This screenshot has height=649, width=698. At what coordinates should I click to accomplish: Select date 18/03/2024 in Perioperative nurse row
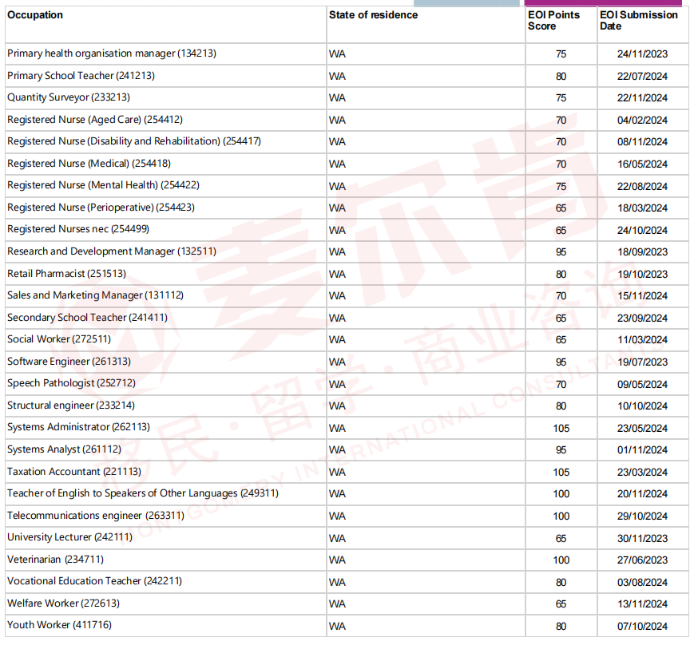tap(642, 208)
